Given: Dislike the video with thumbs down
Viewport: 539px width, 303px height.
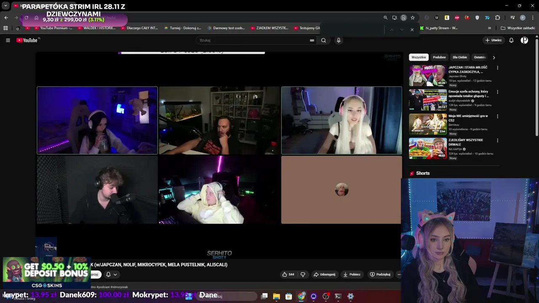Looking at the screenshot, I should pyautogui.click(x=303, y=274).
